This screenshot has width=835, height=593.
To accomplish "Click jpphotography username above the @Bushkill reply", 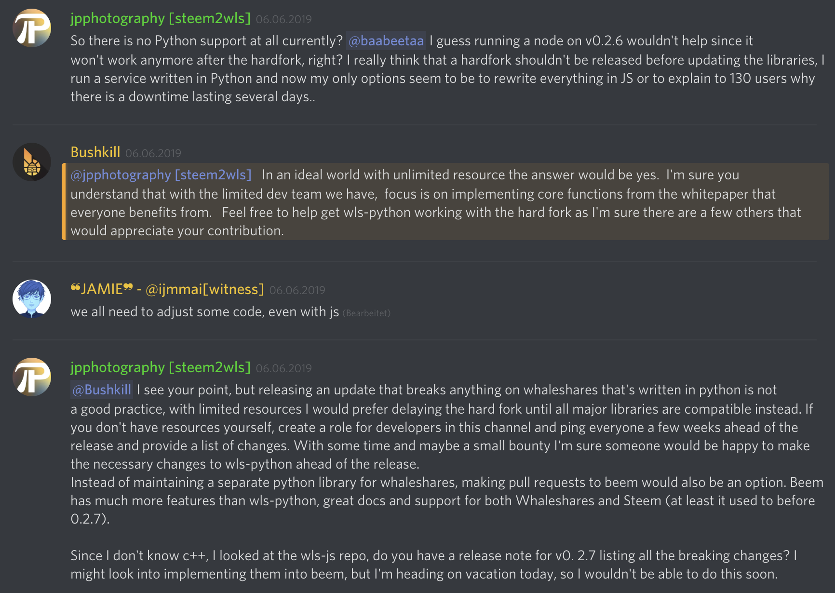I will (160, 367).
